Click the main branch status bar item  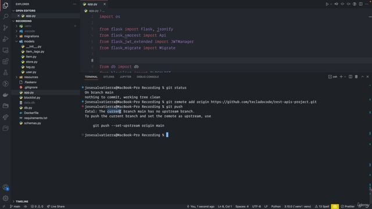(x=15, y=207)
